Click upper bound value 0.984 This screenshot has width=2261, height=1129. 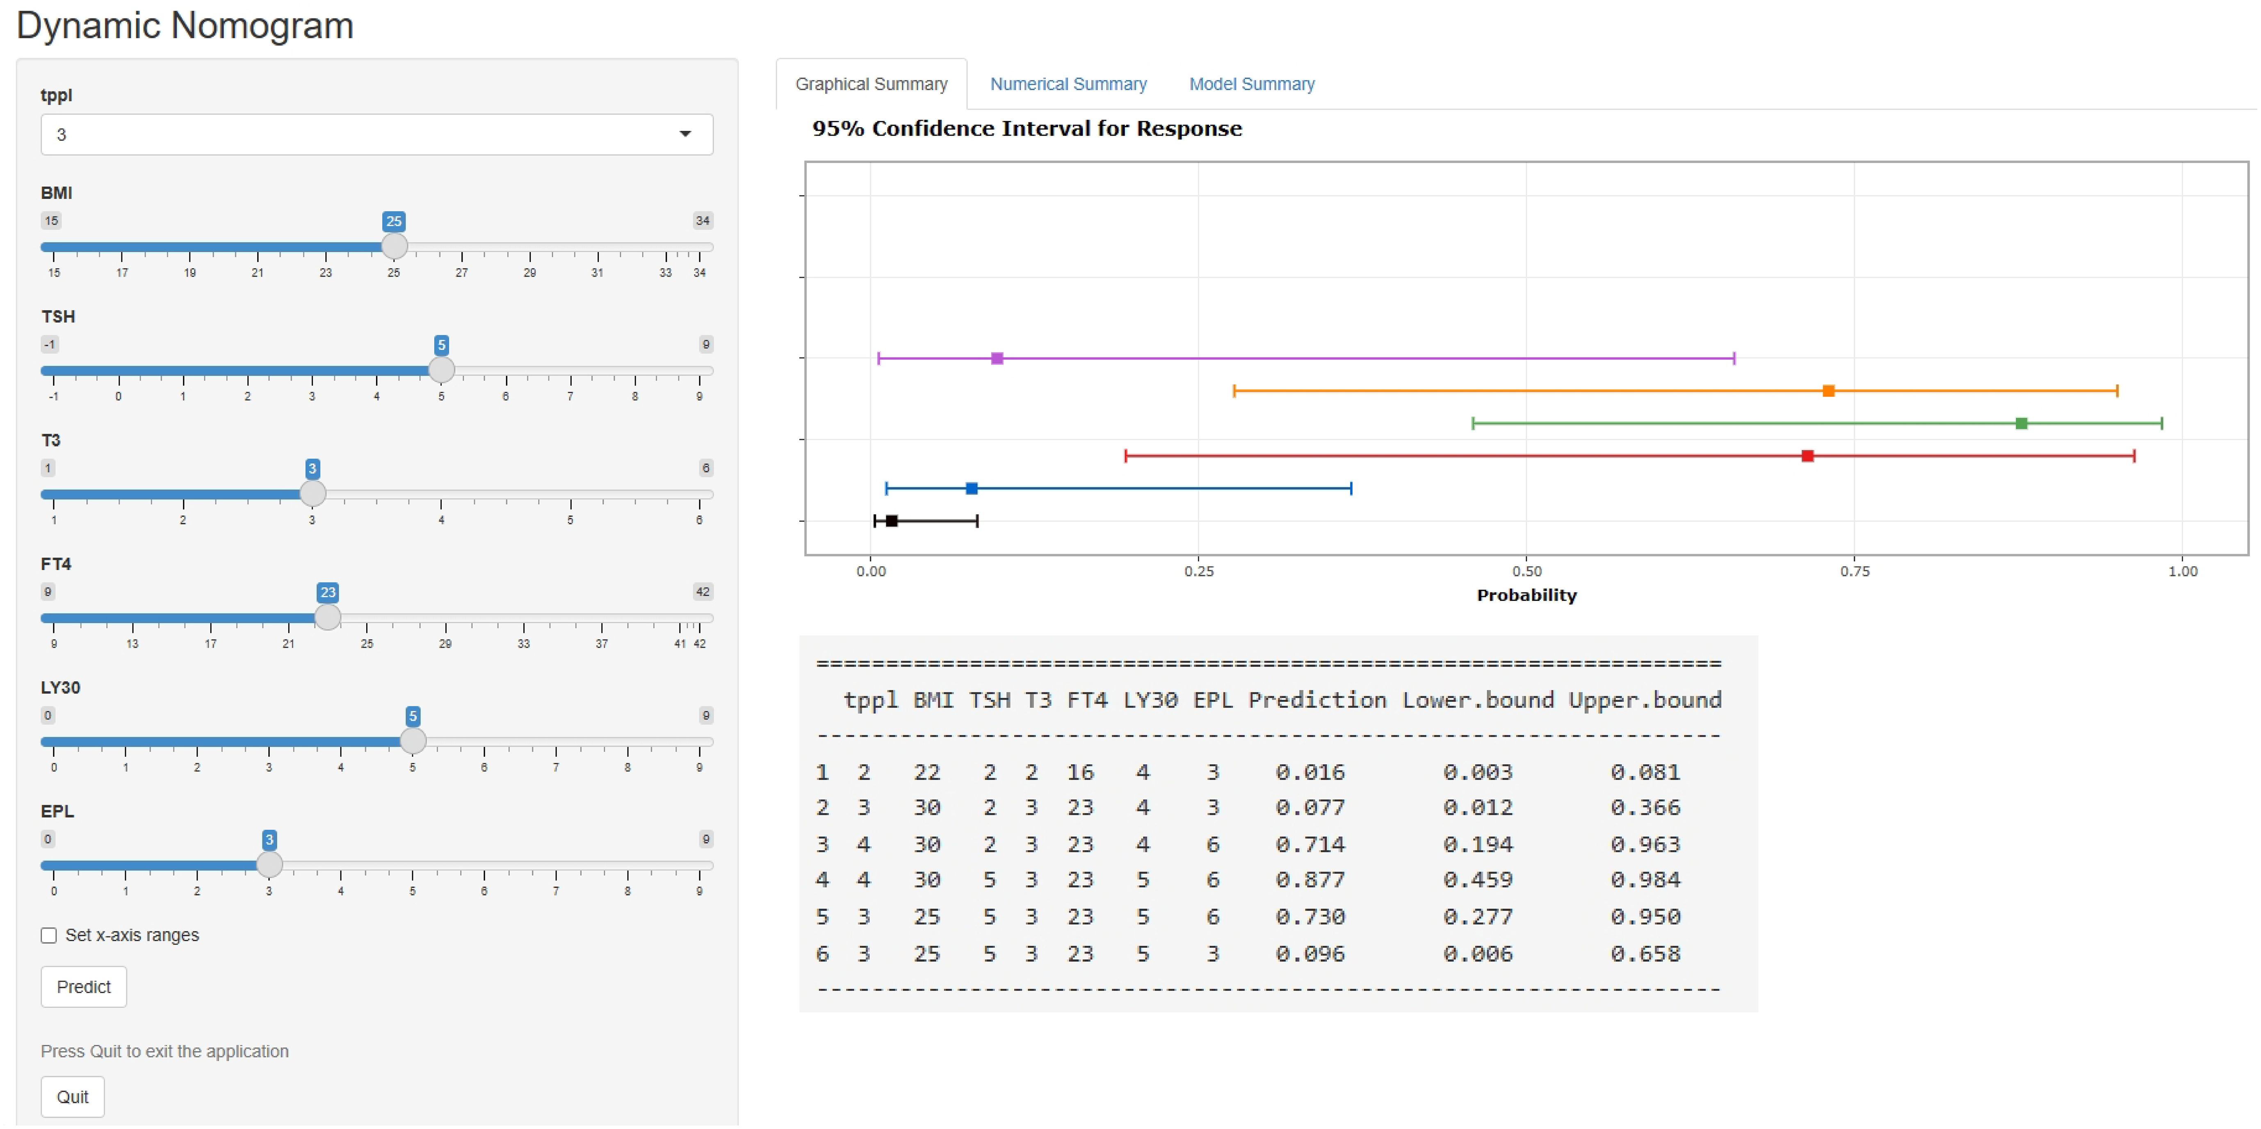pyautogui.click(x=1645, y=879)
